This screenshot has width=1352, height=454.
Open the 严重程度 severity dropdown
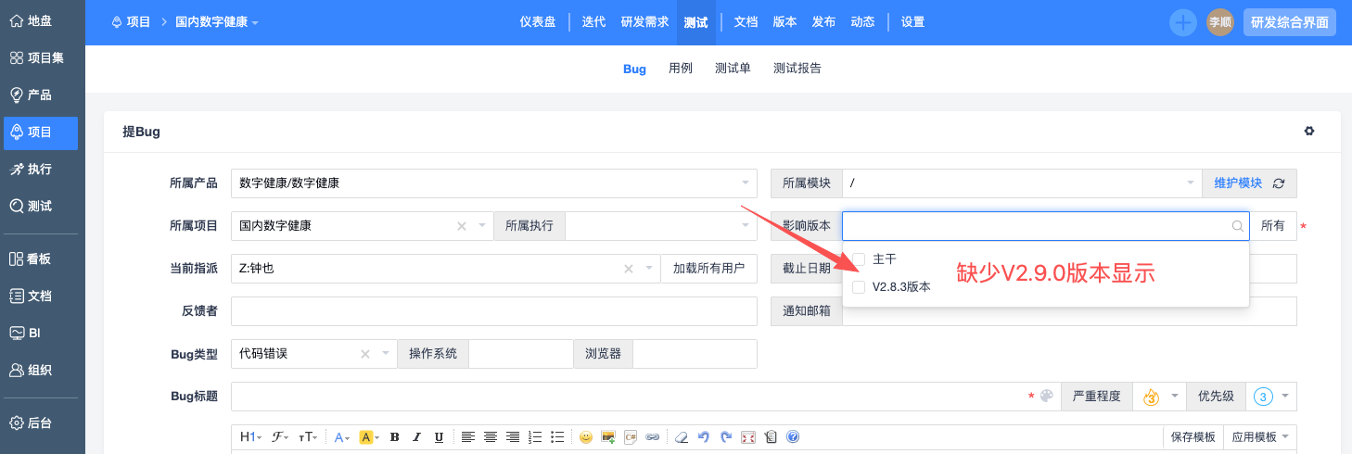pos(1160,397)
